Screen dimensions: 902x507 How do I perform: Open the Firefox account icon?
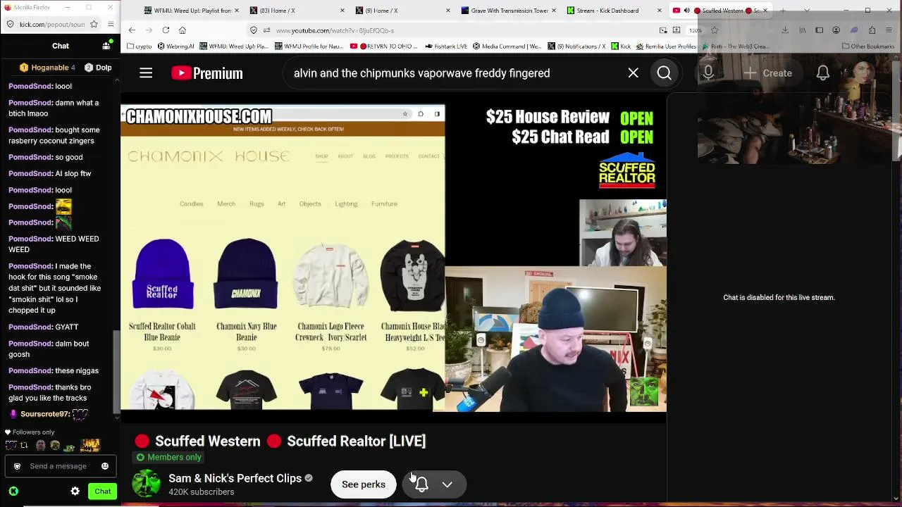pyautogui.click(x=836, y=30)
